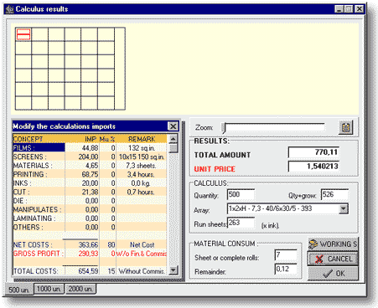Click the 654,59 total costs value
The width and height of the screenshot is (378, 308).
click(x=88, y=271)
